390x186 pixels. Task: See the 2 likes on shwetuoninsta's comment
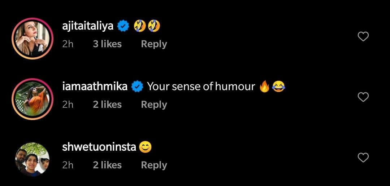(x=107, y=165)
